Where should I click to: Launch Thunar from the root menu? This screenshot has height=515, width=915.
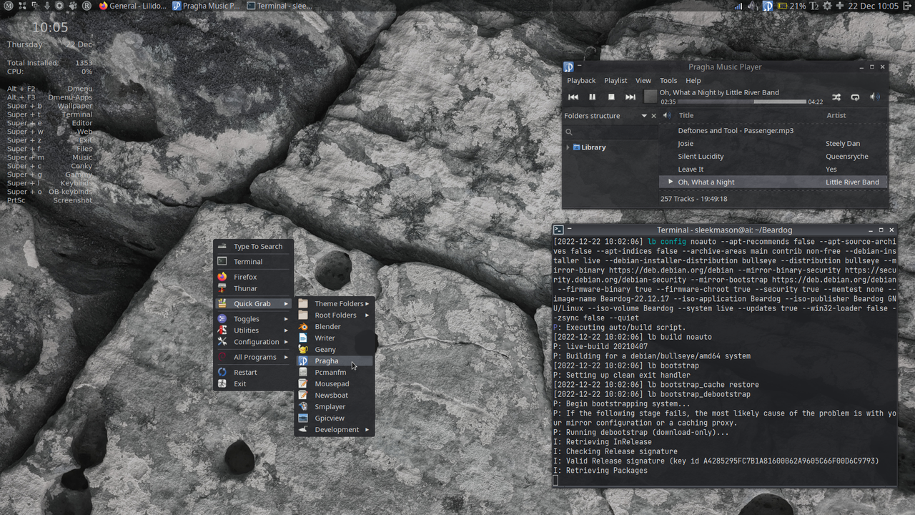coord(254,288)
